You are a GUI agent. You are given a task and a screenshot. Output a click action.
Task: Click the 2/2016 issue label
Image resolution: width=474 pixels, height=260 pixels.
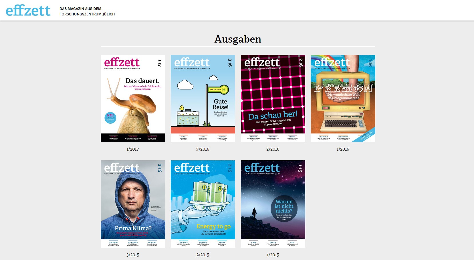coord(273,149)
